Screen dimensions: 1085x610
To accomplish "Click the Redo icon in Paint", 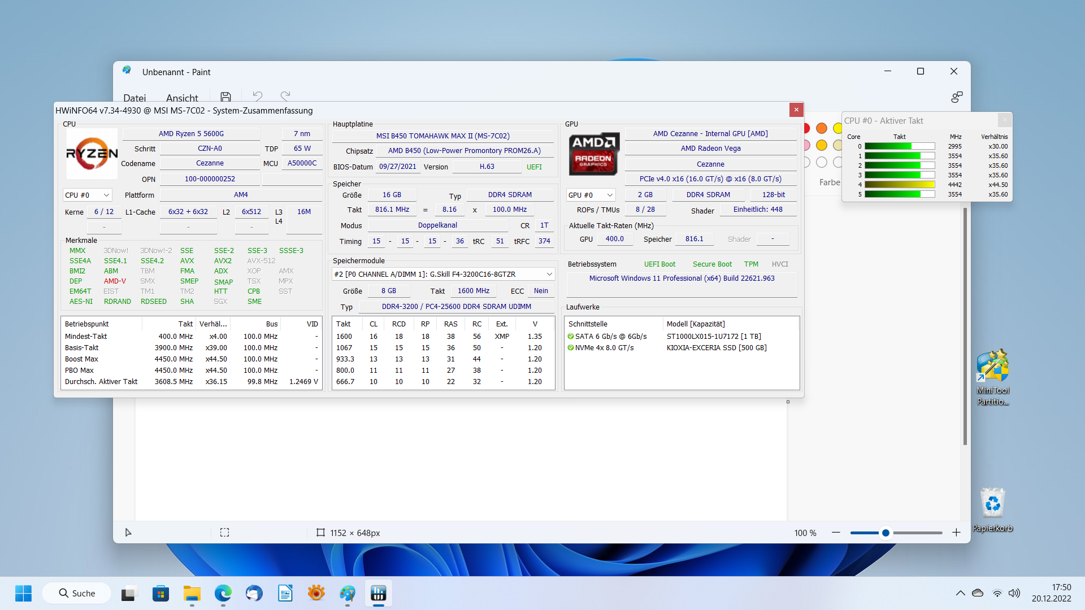I will click(285, 96).
